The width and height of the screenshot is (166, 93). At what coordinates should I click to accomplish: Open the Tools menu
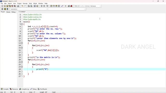click(30, 3)
